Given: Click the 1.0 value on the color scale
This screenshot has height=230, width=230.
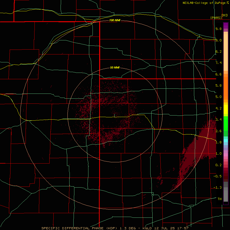Looking at the screenshot, I should (218, 154).
